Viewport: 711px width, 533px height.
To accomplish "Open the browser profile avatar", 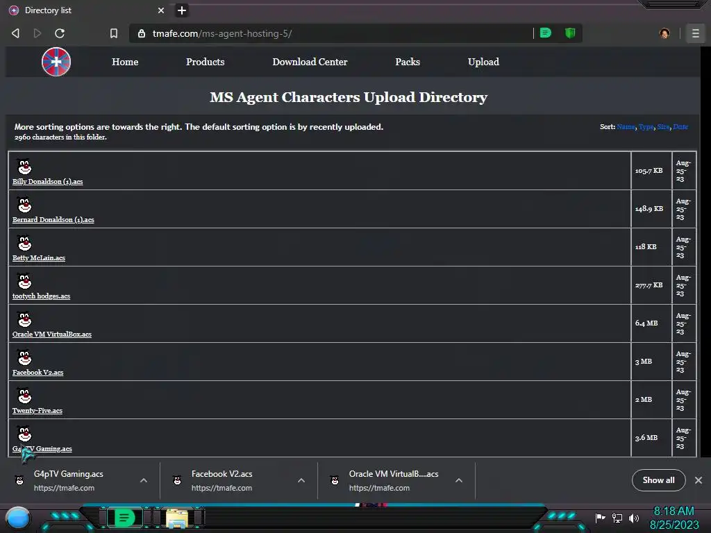I will 664,33.
